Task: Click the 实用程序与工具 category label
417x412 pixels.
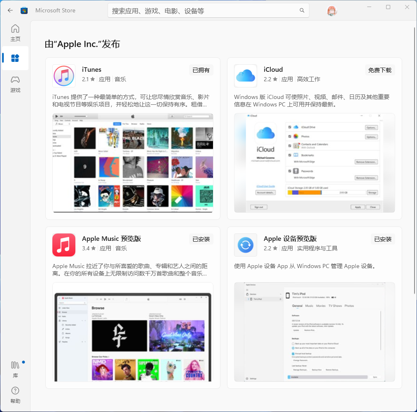Action: coord(317,248)
